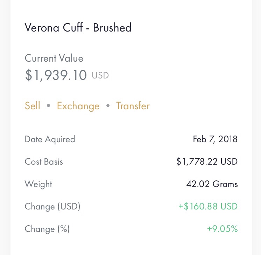Click the Sell link

click(x=33, y=106)
